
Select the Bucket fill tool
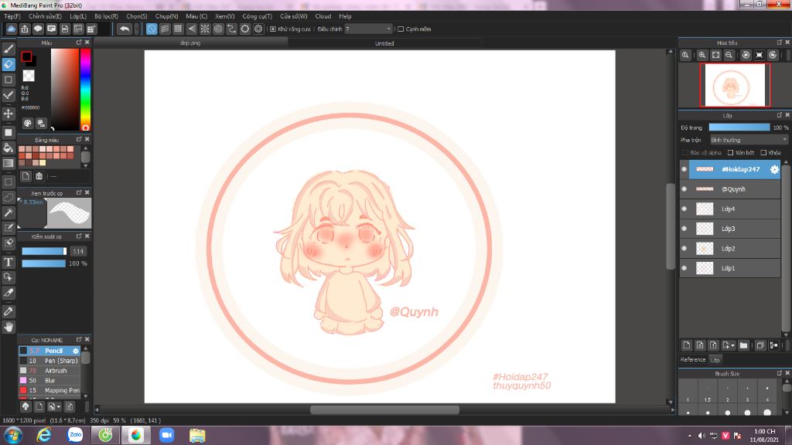pos(8,148)
